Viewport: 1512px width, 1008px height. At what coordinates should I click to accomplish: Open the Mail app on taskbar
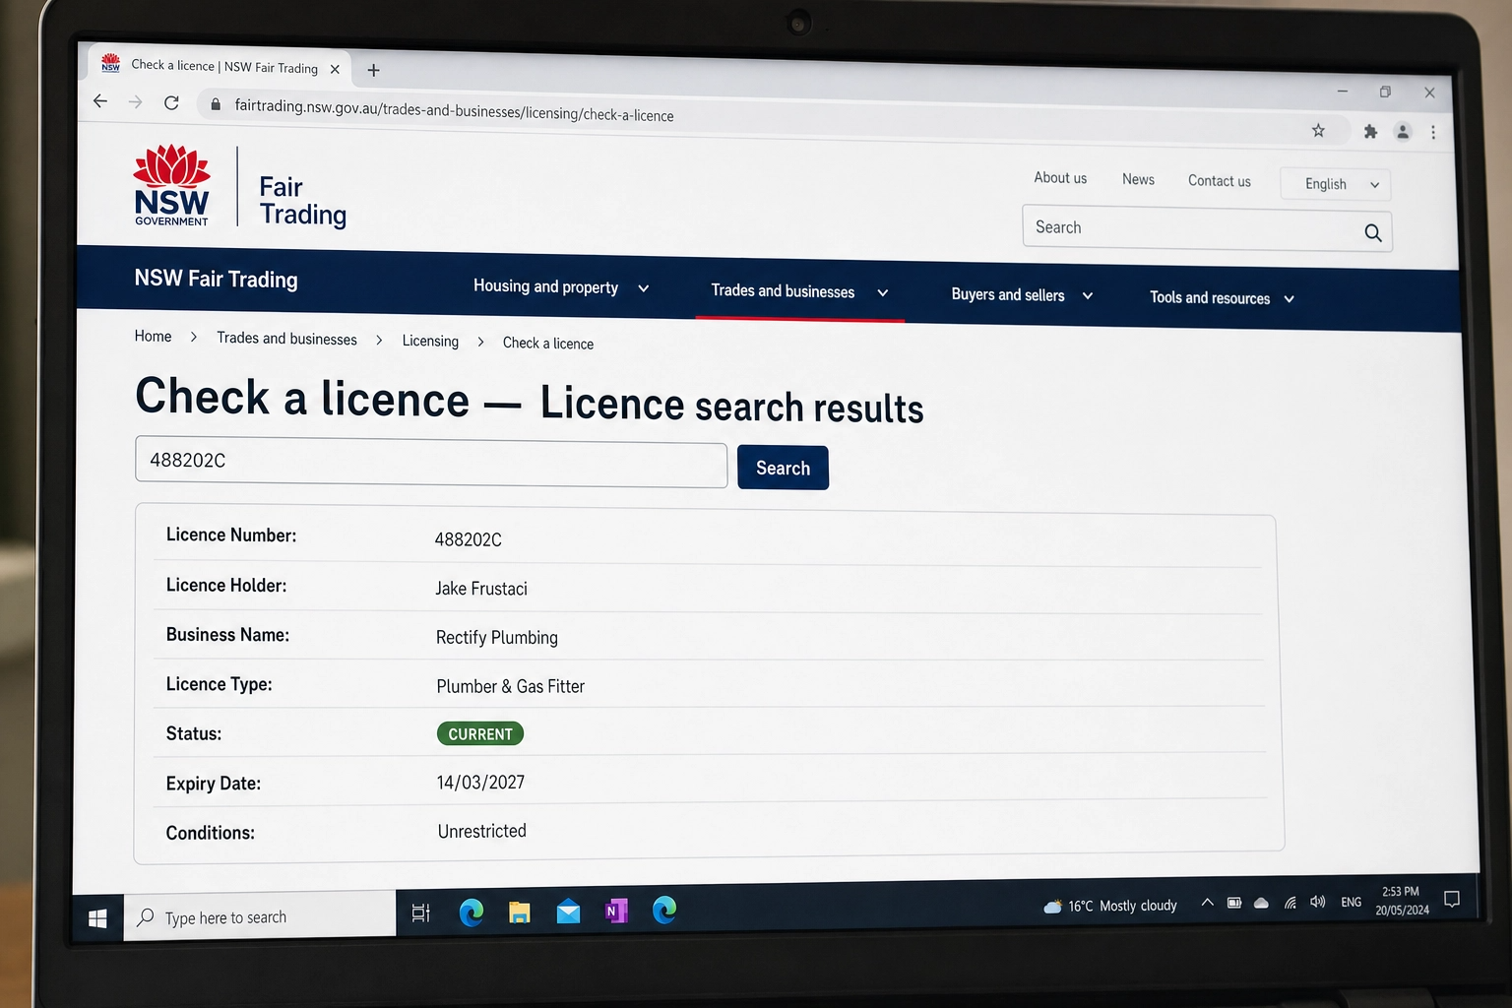point(568,912)
